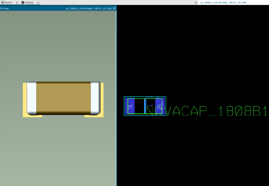This screenshot has width=269, height=186.
Task: Click the Settings gear icon
Action: point(23,2)
